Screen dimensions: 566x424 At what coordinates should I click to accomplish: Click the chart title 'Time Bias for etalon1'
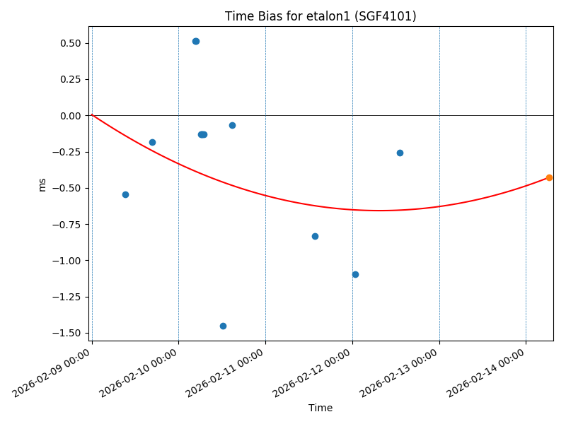[320, 16]
